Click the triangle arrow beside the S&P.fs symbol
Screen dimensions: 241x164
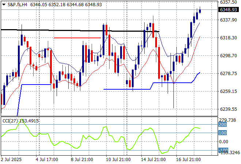(x=4, y=4)
